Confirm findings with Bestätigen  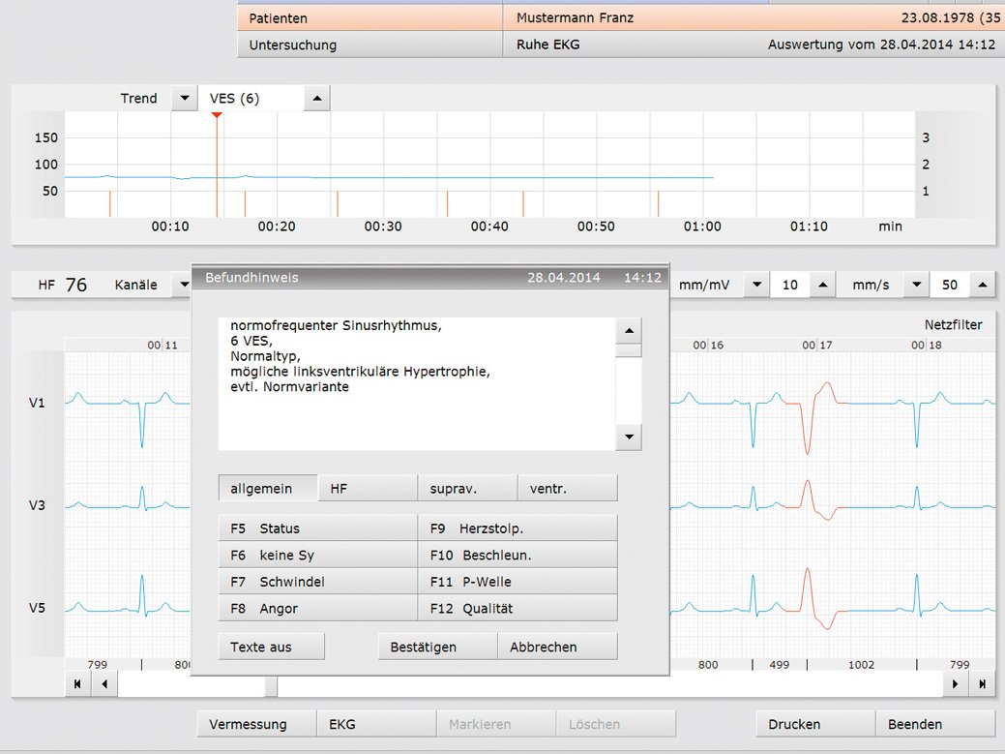click(437, 647)
